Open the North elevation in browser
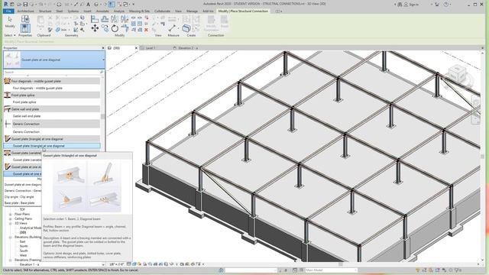The height and width of the screenshot is (275, 489). click(x=24, y=246)
